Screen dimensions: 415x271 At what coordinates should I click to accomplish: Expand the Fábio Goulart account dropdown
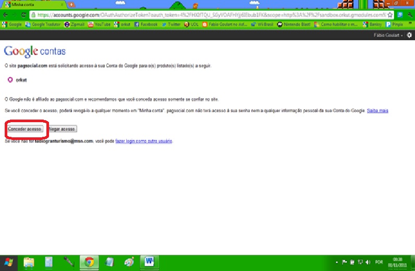coord(388,35)
